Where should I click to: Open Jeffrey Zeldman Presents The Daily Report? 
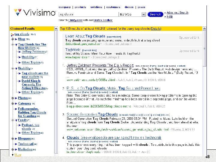click(100, 65)
